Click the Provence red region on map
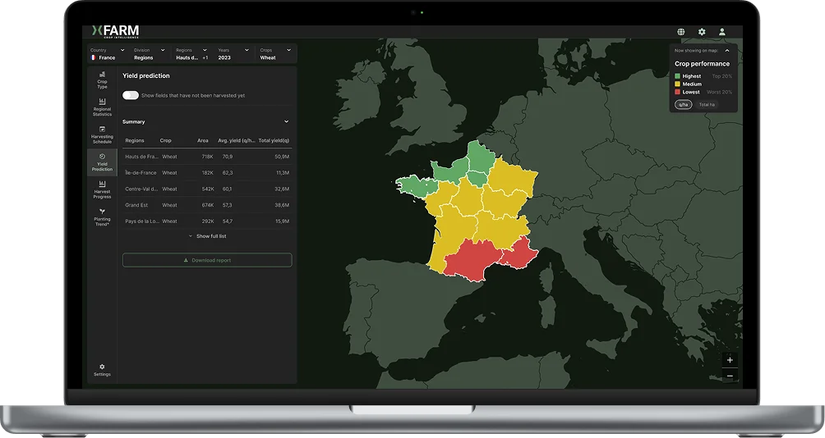This screenshot has width=825, height=438. click(x=521, y=252)
